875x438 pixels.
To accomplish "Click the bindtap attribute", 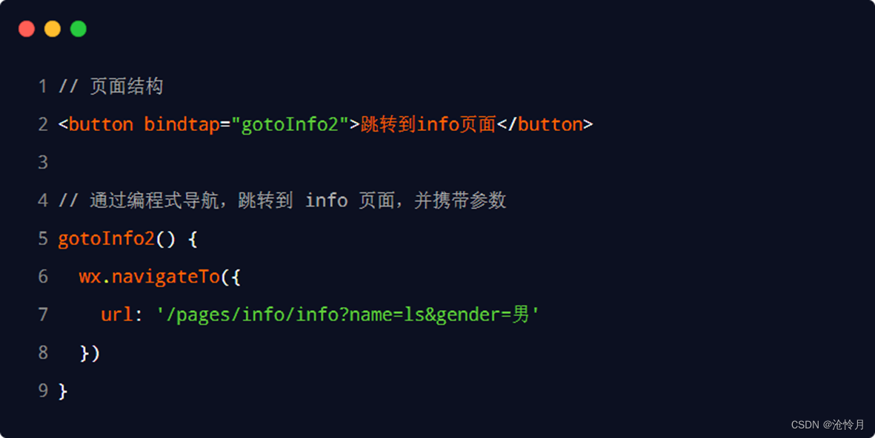I will click(x=182, y=124).
